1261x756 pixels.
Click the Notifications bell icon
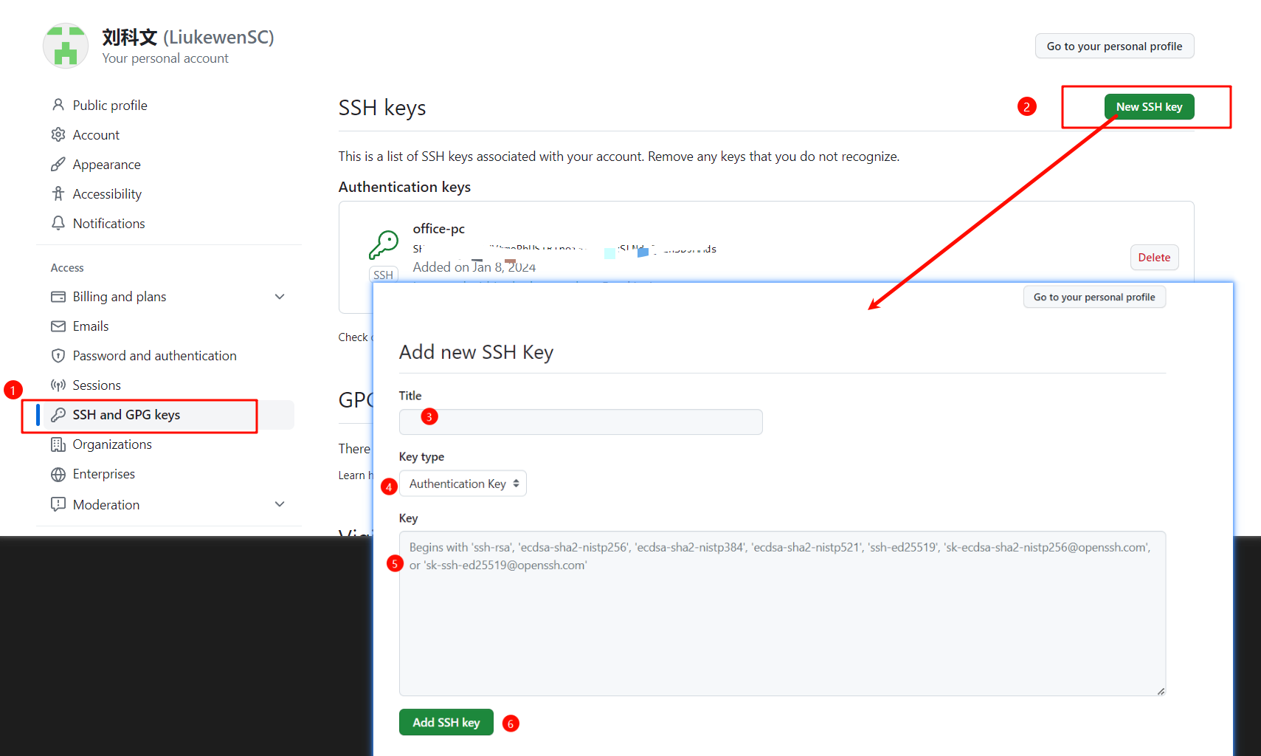click(x=58, y=223)
